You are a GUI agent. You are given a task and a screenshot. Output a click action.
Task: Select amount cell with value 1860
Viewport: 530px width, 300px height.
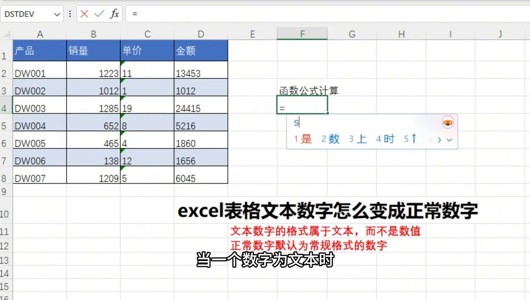point(201,140)
